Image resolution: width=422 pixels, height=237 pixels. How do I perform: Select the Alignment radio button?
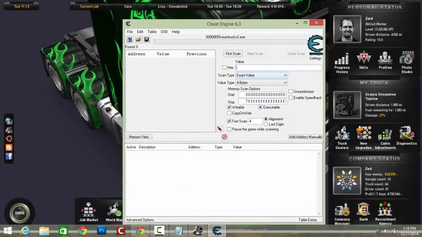pos(266,118)
